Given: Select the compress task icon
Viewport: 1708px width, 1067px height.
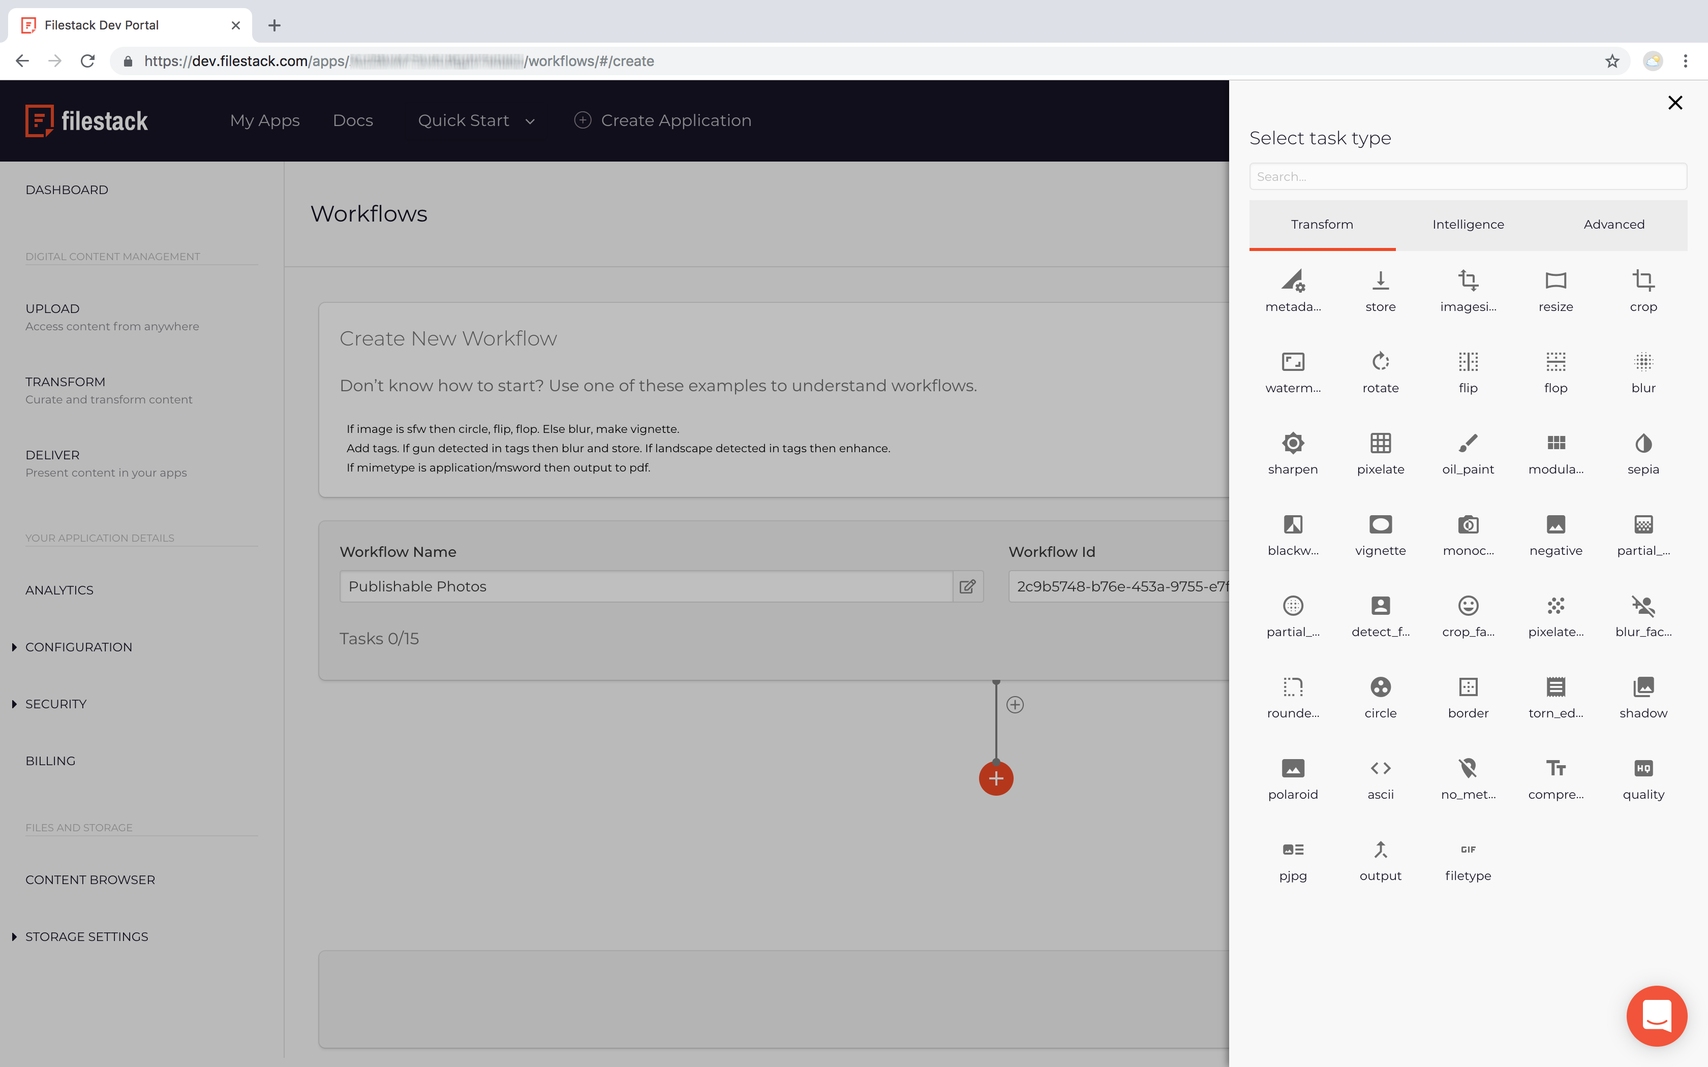Looking at the screenshot, I should pyautogui.click(x=1555, y=768).
